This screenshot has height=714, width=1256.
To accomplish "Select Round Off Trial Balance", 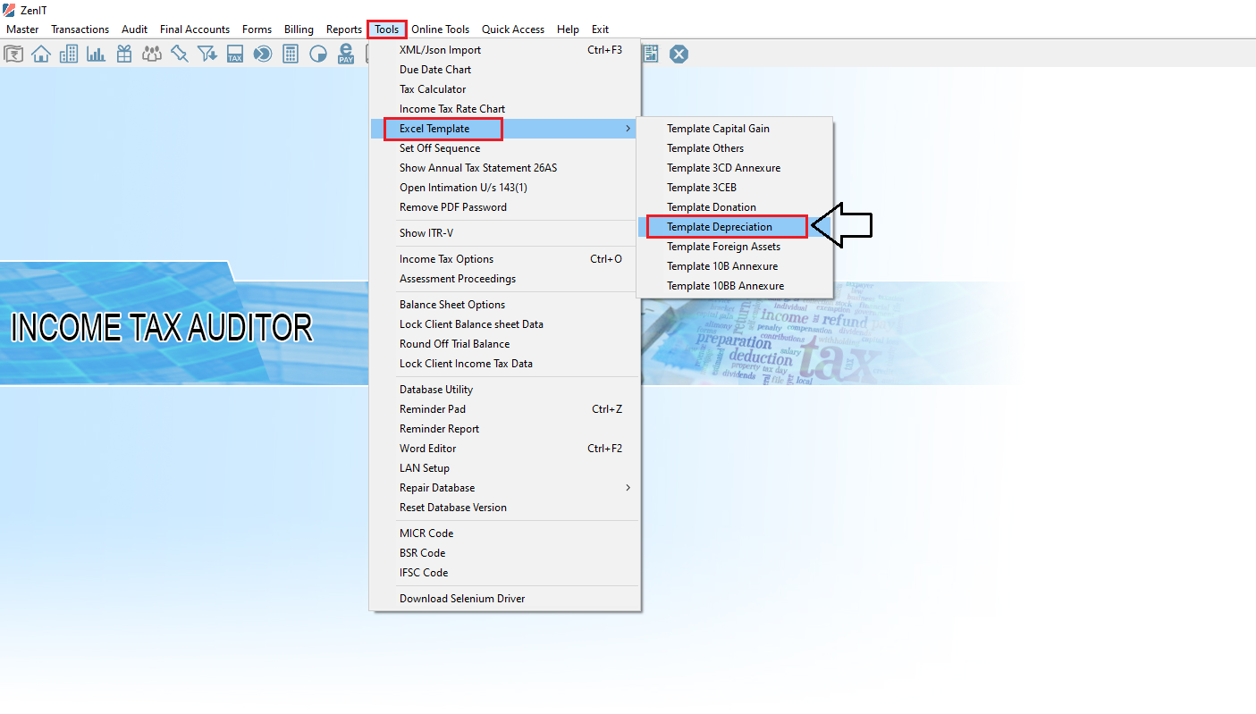I will (x=505, y=344).
